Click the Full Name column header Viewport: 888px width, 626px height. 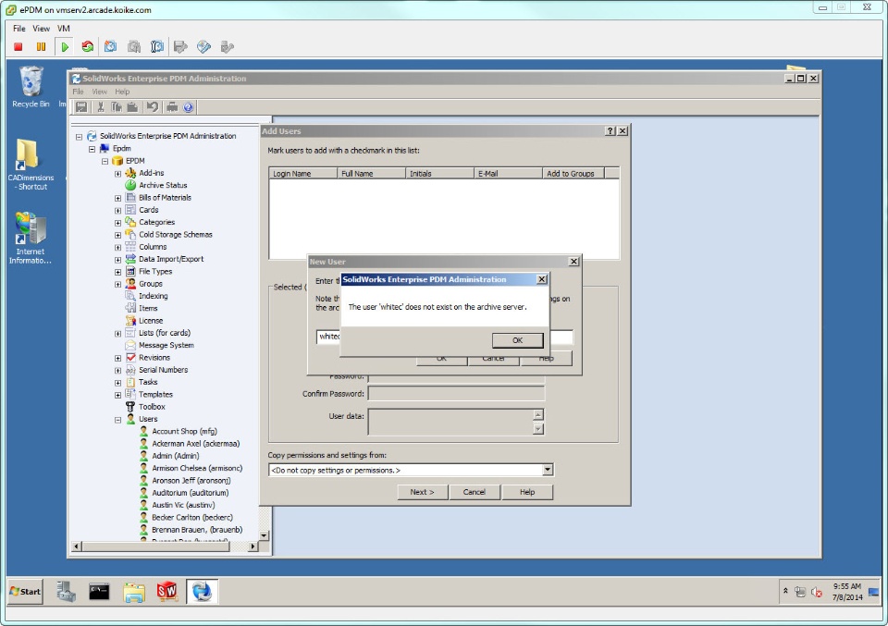(x=372, y=173)
